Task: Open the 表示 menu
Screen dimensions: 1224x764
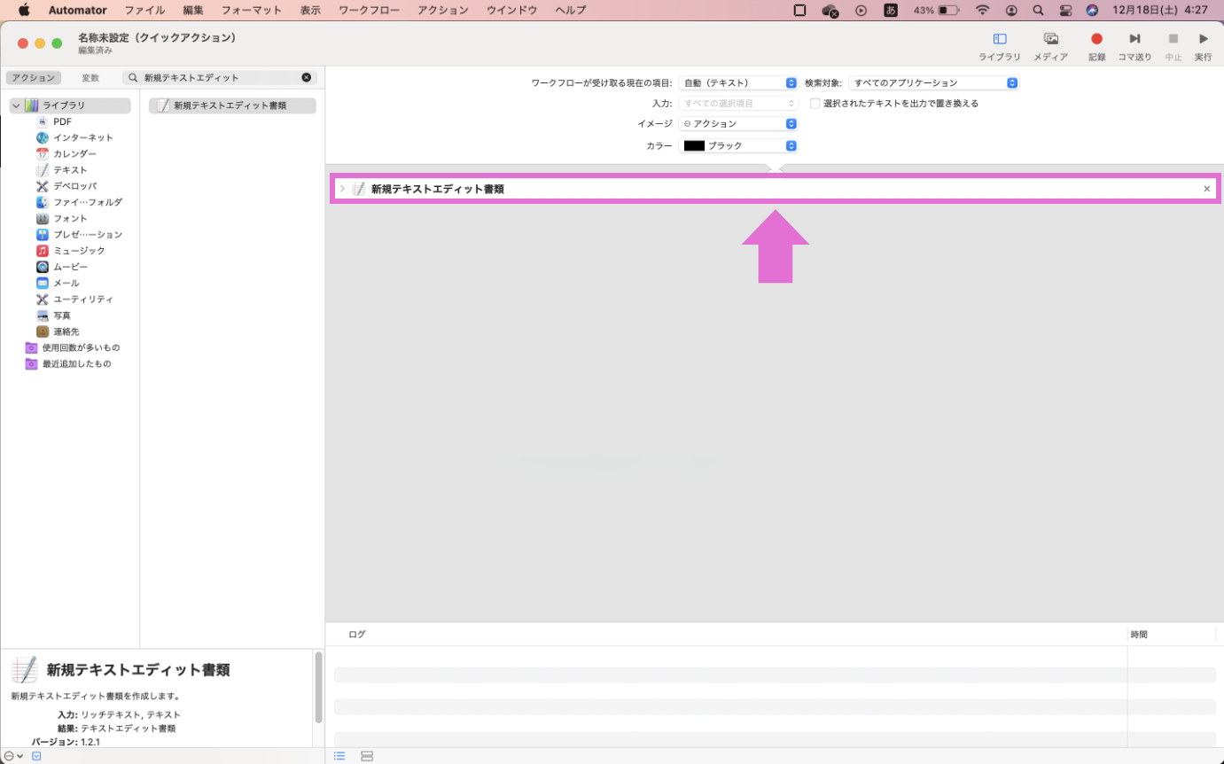Action: pos(310,11)
